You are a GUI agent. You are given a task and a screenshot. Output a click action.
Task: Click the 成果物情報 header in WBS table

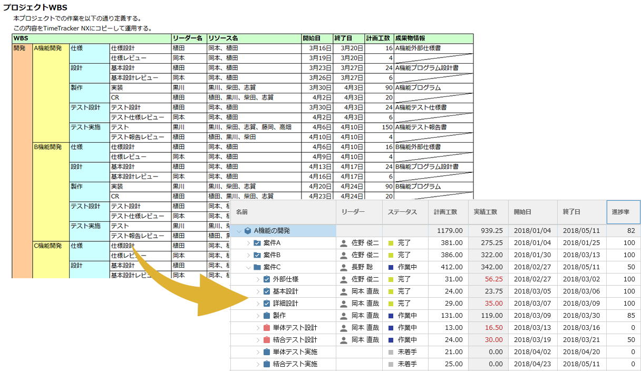[410, 38]
